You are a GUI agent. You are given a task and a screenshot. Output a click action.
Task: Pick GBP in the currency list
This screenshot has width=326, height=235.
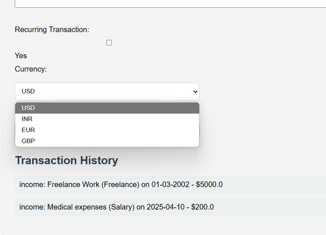coord(107,141)
